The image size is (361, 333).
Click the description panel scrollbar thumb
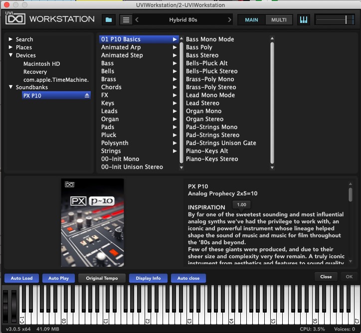tap(350, 195)
